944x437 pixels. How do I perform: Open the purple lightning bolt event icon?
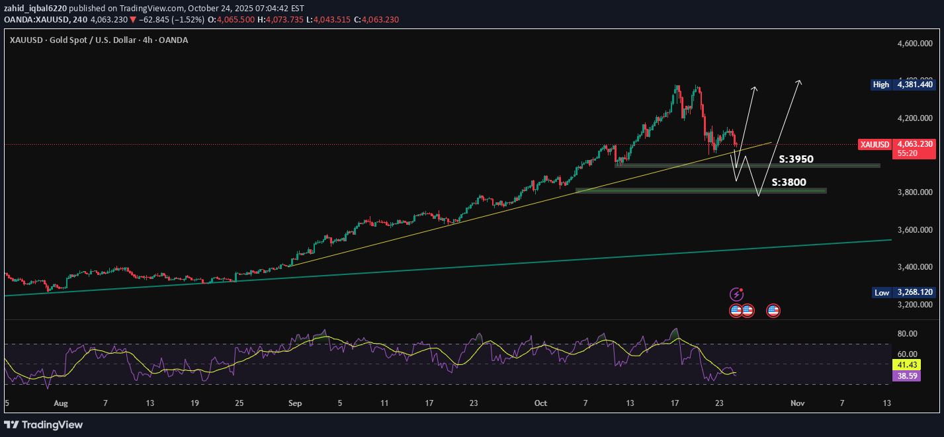tap(736, 294)
